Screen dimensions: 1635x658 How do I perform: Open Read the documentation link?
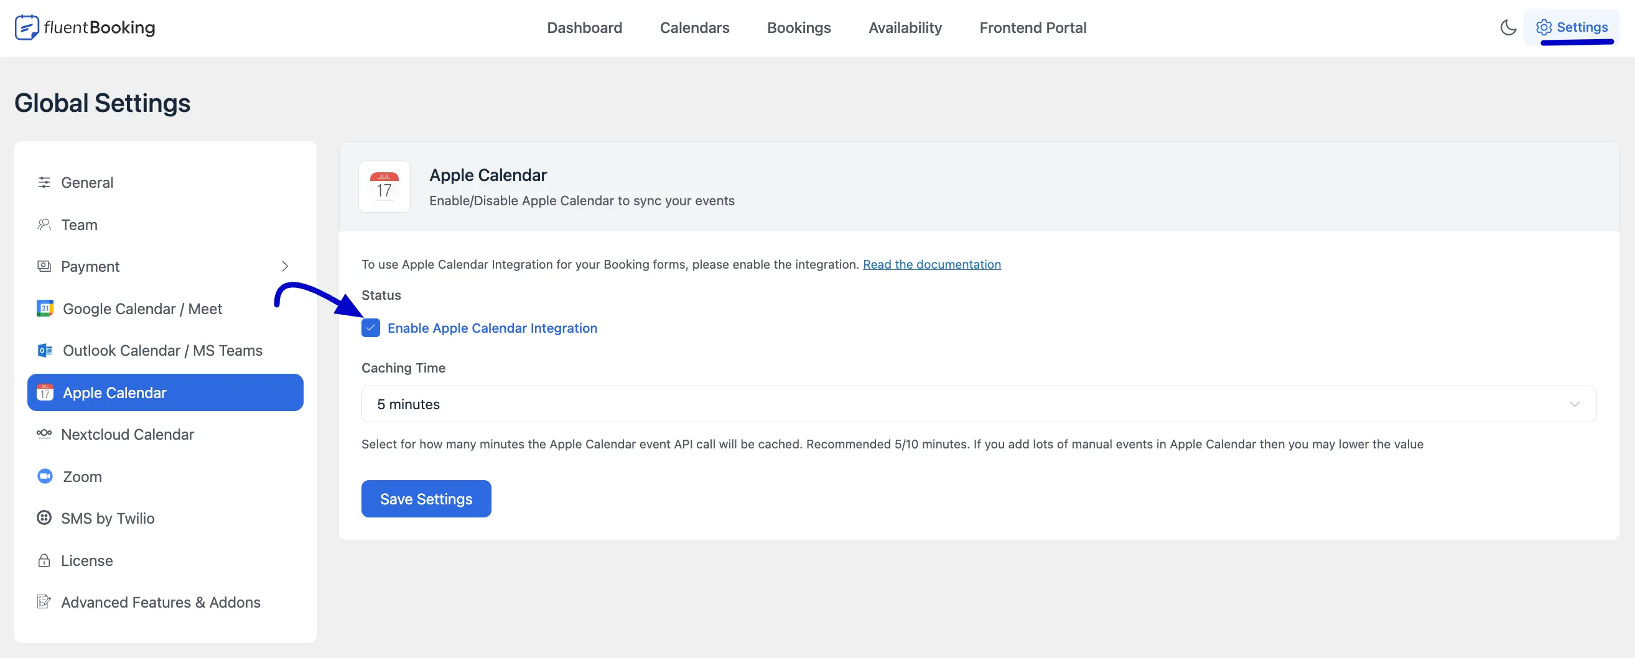point(932,264)
